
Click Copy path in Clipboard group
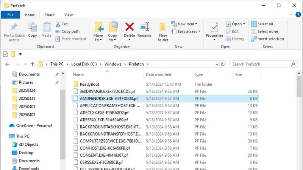click(67, 31)
